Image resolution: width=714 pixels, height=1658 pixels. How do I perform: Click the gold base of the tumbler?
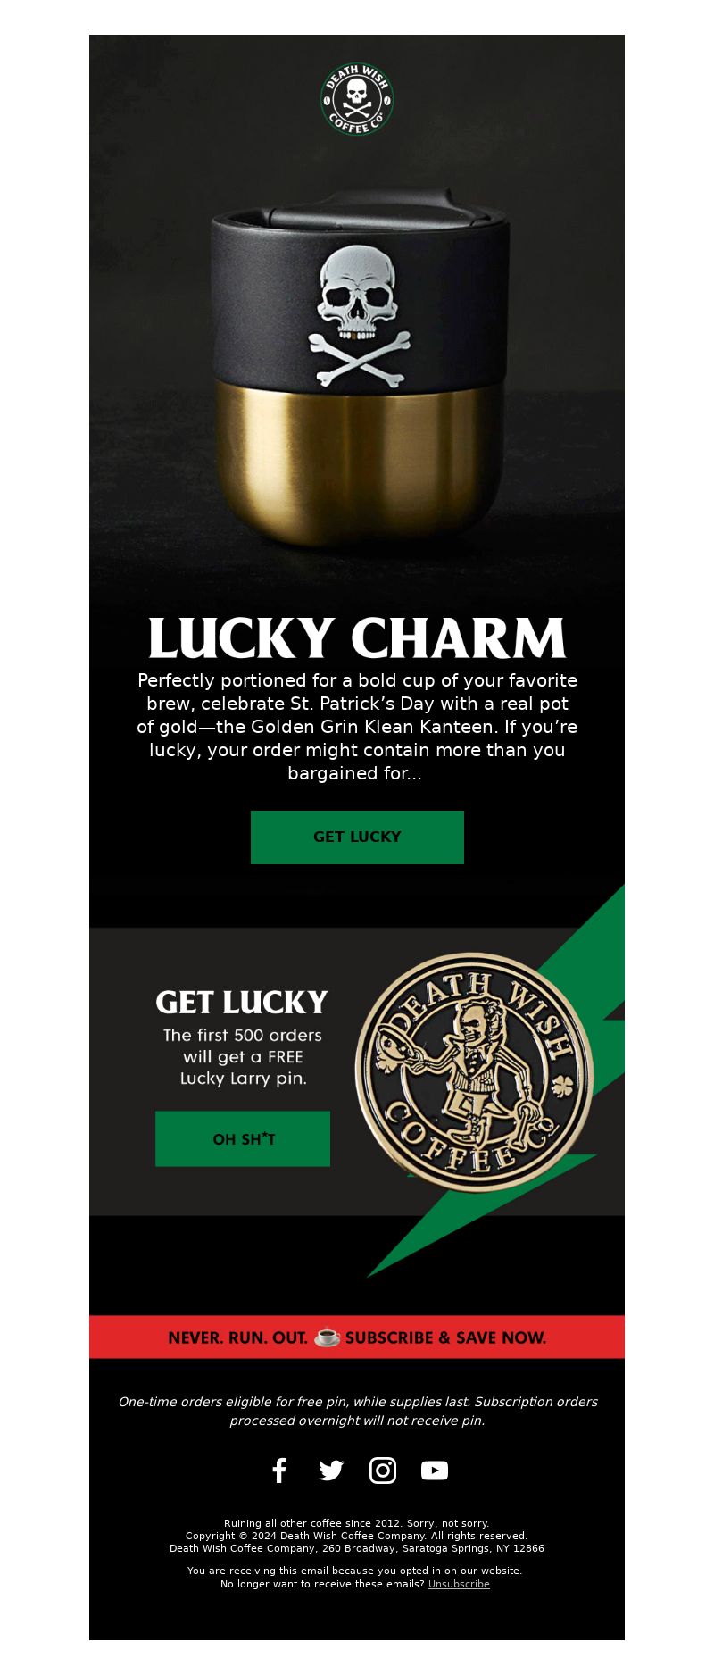[361, 464]
